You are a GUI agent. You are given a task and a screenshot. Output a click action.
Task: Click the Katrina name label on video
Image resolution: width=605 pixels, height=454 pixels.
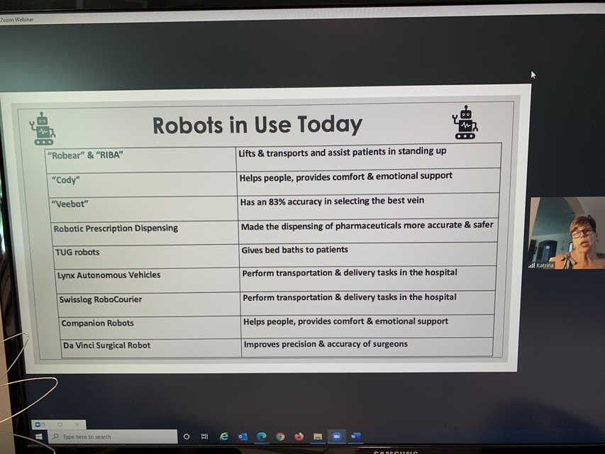click(x=545, y=265)
